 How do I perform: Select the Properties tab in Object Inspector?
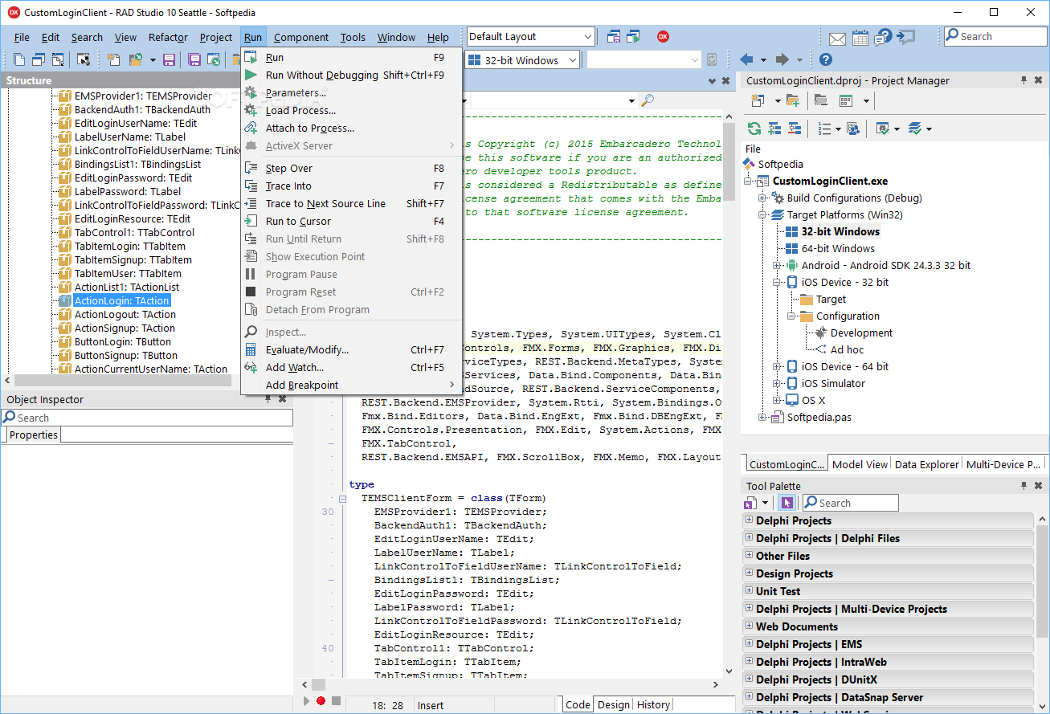[x=34, y=435]
